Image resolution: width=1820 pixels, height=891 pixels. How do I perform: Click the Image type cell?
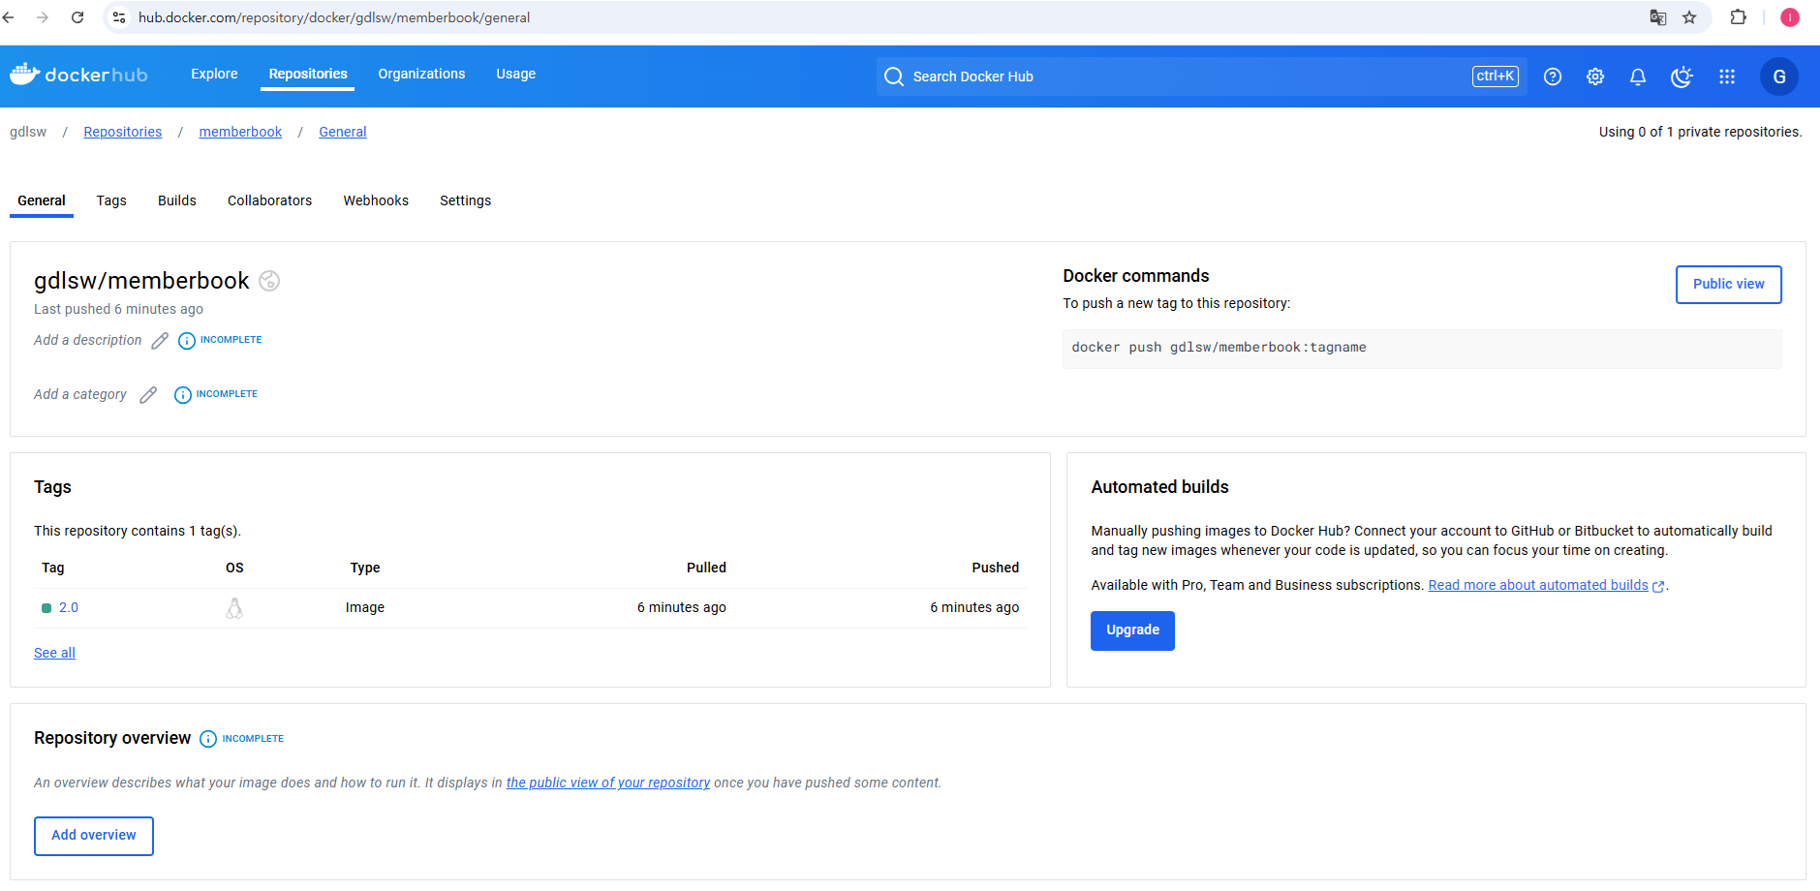[365, 608]
